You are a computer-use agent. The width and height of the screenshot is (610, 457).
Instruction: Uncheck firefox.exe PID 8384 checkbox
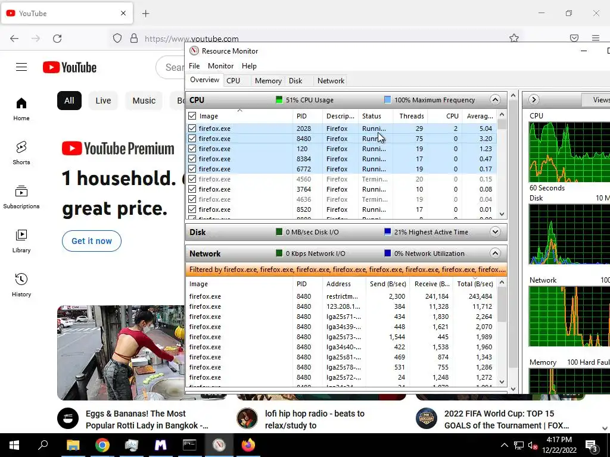coord(192,158)
